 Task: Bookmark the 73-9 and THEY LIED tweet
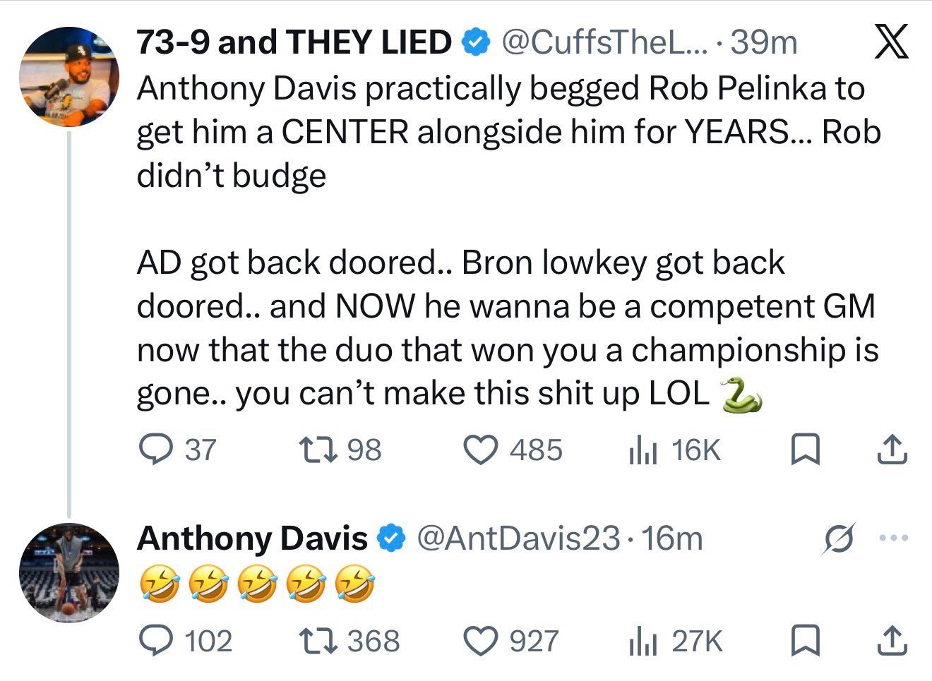coord(804,450)
